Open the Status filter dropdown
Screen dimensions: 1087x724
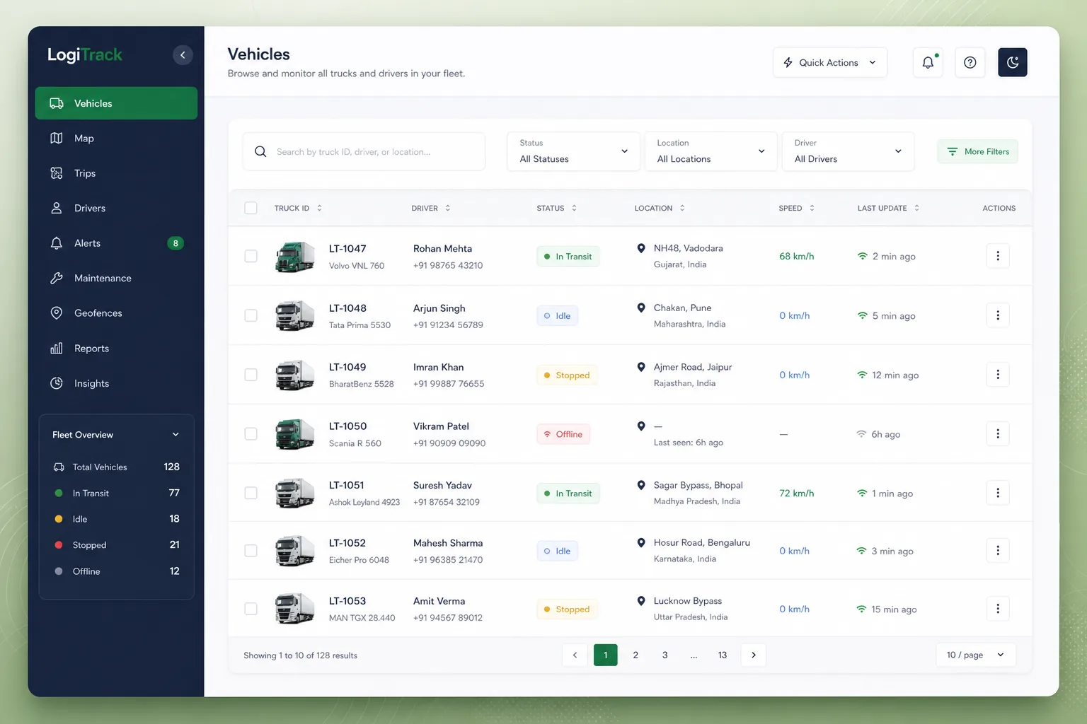[573, 151]
